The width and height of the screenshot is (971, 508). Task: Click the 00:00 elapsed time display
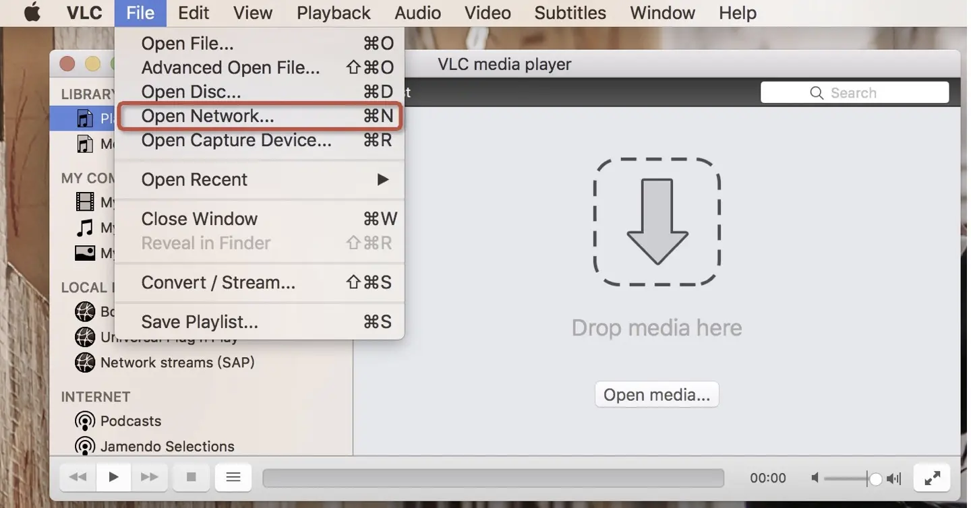pyautogui.click(x=768, y=478)
